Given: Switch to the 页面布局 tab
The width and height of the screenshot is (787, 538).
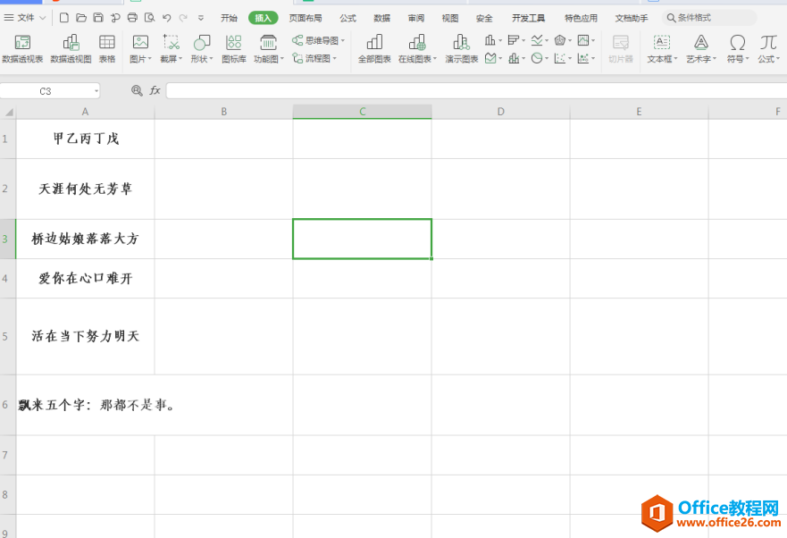Looking at the screenshot, I should click(306, 18).
